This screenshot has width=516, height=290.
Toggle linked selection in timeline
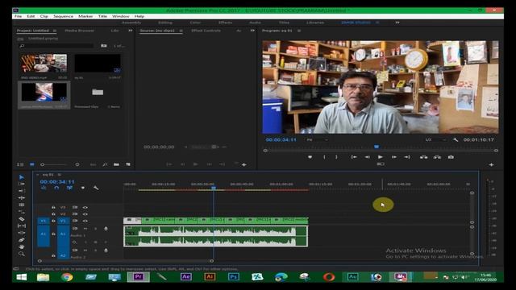point(69,188)
